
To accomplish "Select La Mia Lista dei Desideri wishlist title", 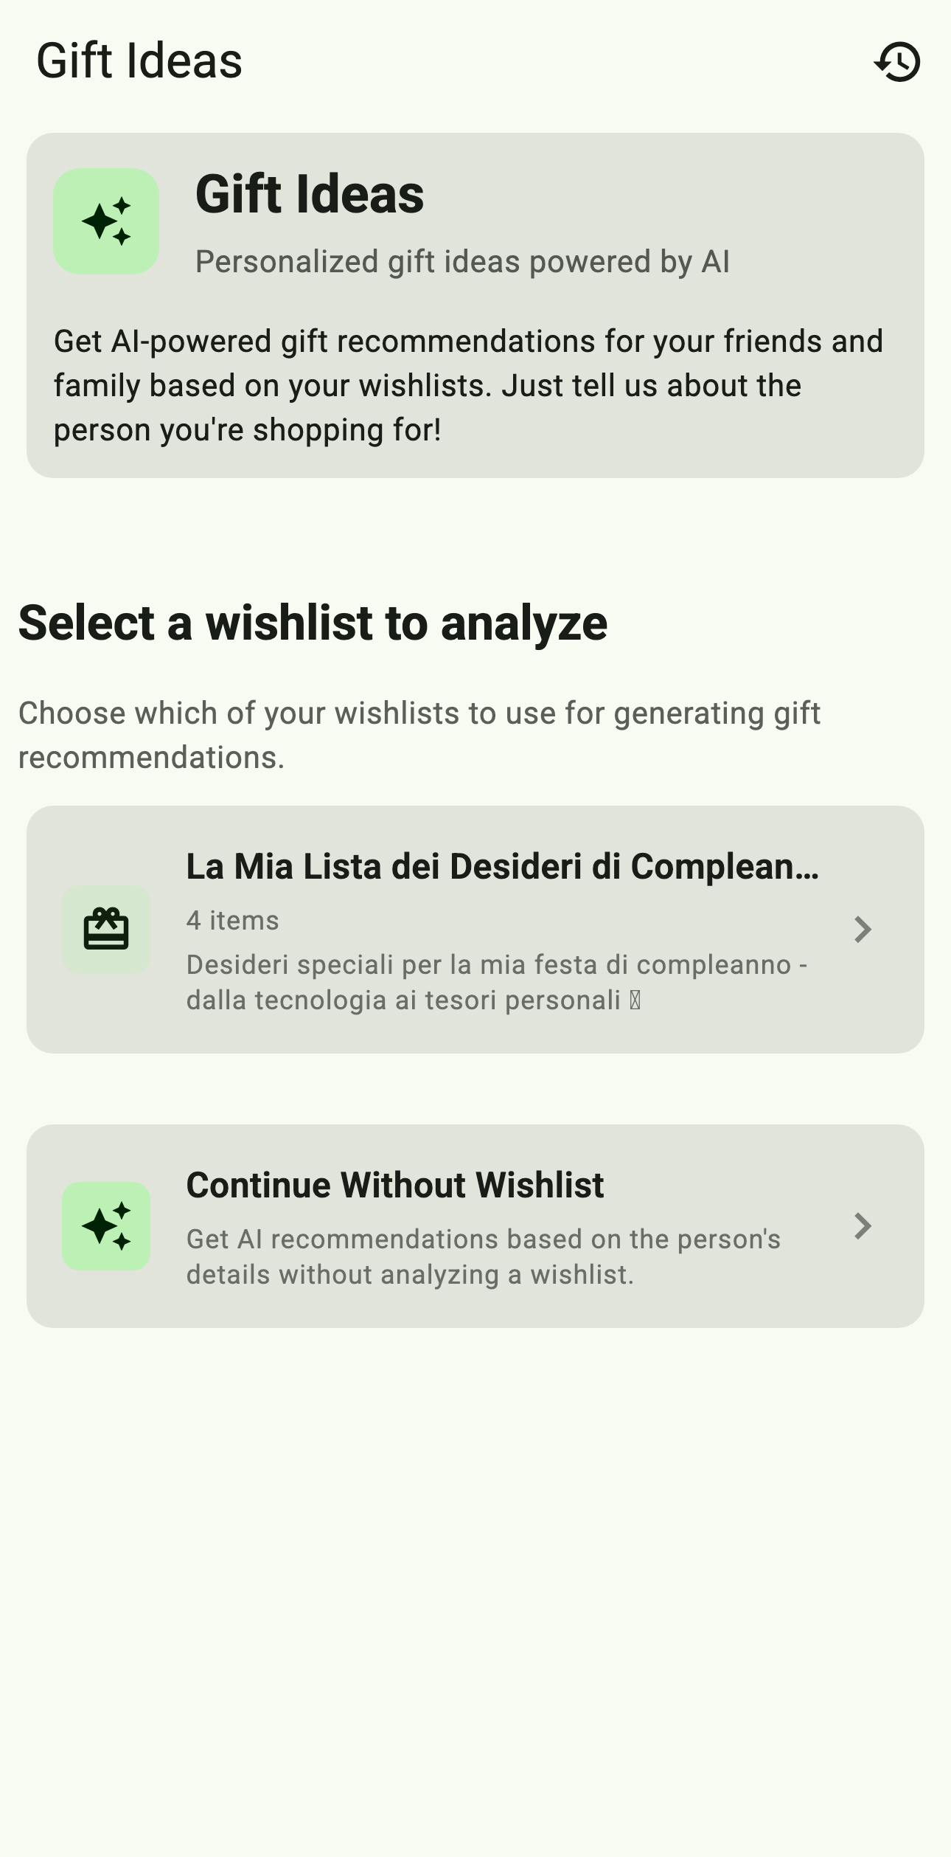I will pyautogui.click(x=502, y=866).
